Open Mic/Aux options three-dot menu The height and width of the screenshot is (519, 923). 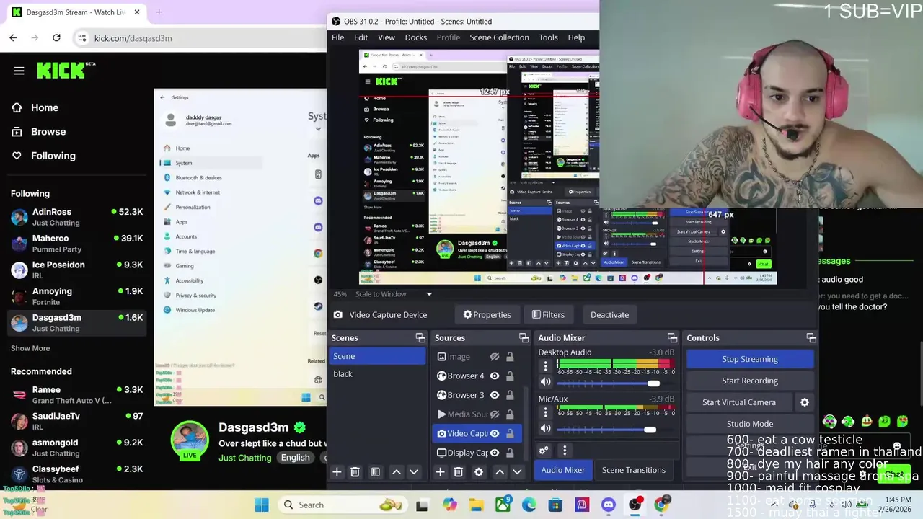pos(545,412)
